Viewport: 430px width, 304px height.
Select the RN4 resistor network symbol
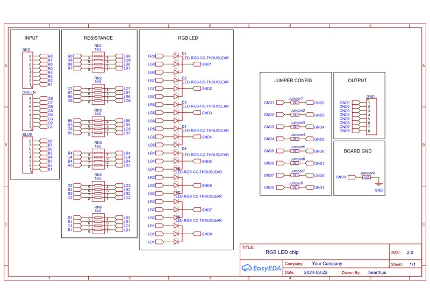click(x=98, y=159)
